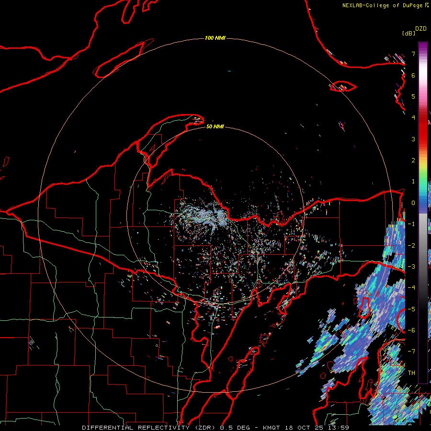The height and width of the screenshot is (431, 431).
Task: Select the 1 value on the color scale
Action: point(413,181)
